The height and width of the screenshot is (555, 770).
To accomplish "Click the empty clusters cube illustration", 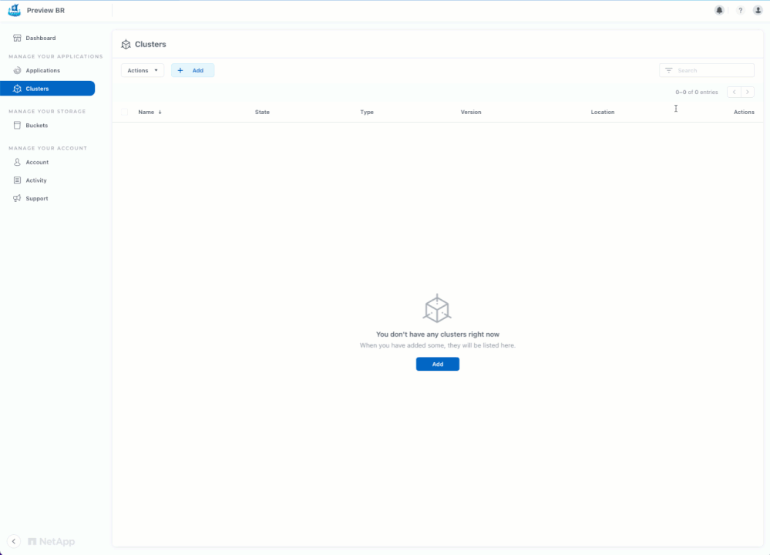I will (x=437, y=308).
